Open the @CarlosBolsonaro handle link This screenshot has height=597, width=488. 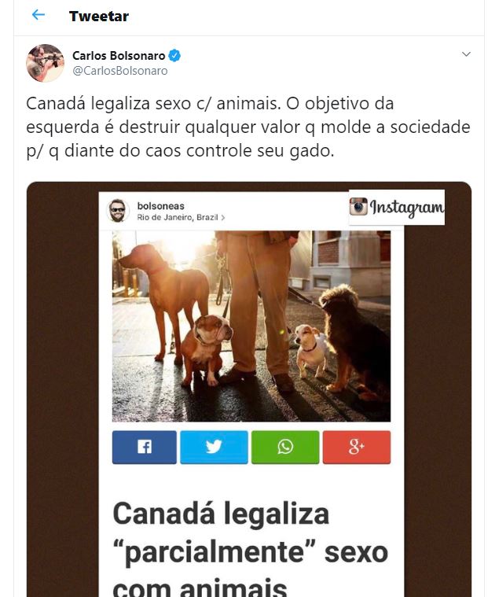(x=119, y=71)
